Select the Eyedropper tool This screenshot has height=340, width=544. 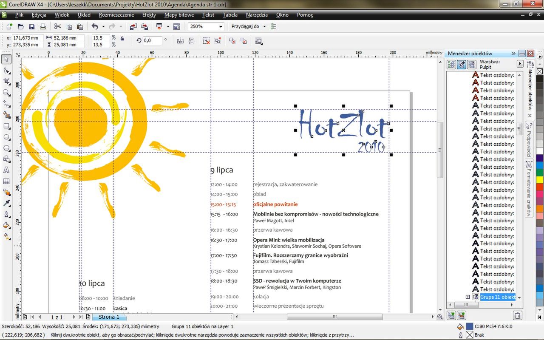click(x=6, y=203)
